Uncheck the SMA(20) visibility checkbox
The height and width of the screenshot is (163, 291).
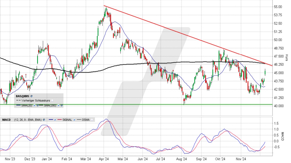(x=34, y=105)
